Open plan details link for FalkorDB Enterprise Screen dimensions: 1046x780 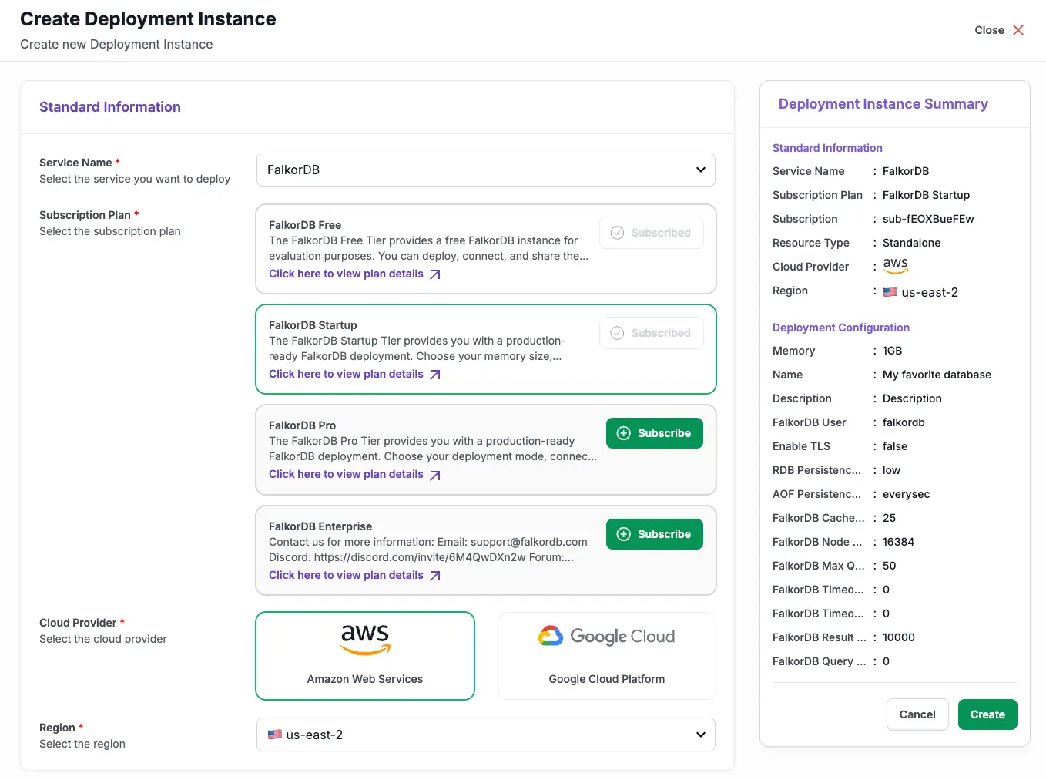tap(346, 575)
